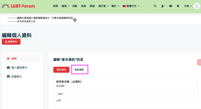Screen dimensions: 201x109
Task: Dismiss the announcement with X icon
Action: tap(75, 20)
